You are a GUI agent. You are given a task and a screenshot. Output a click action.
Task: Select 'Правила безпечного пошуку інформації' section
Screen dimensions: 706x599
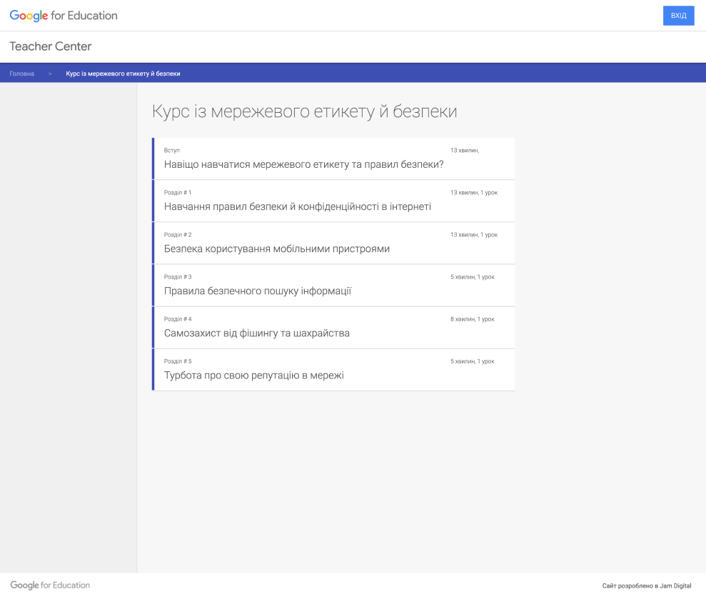pos(257,291)
